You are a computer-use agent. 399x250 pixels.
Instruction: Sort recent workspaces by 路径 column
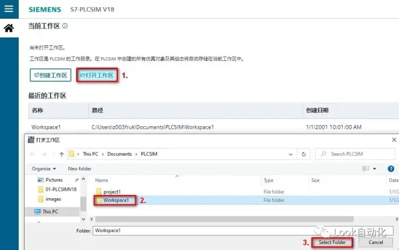[x=97, y=111]
